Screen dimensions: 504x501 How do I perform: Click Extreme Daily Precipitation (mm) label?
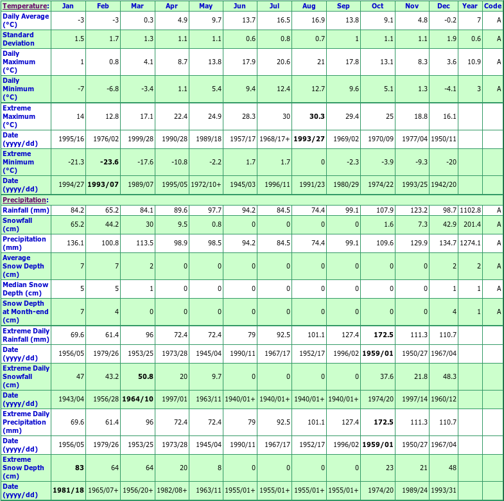[x=26, y=422]
